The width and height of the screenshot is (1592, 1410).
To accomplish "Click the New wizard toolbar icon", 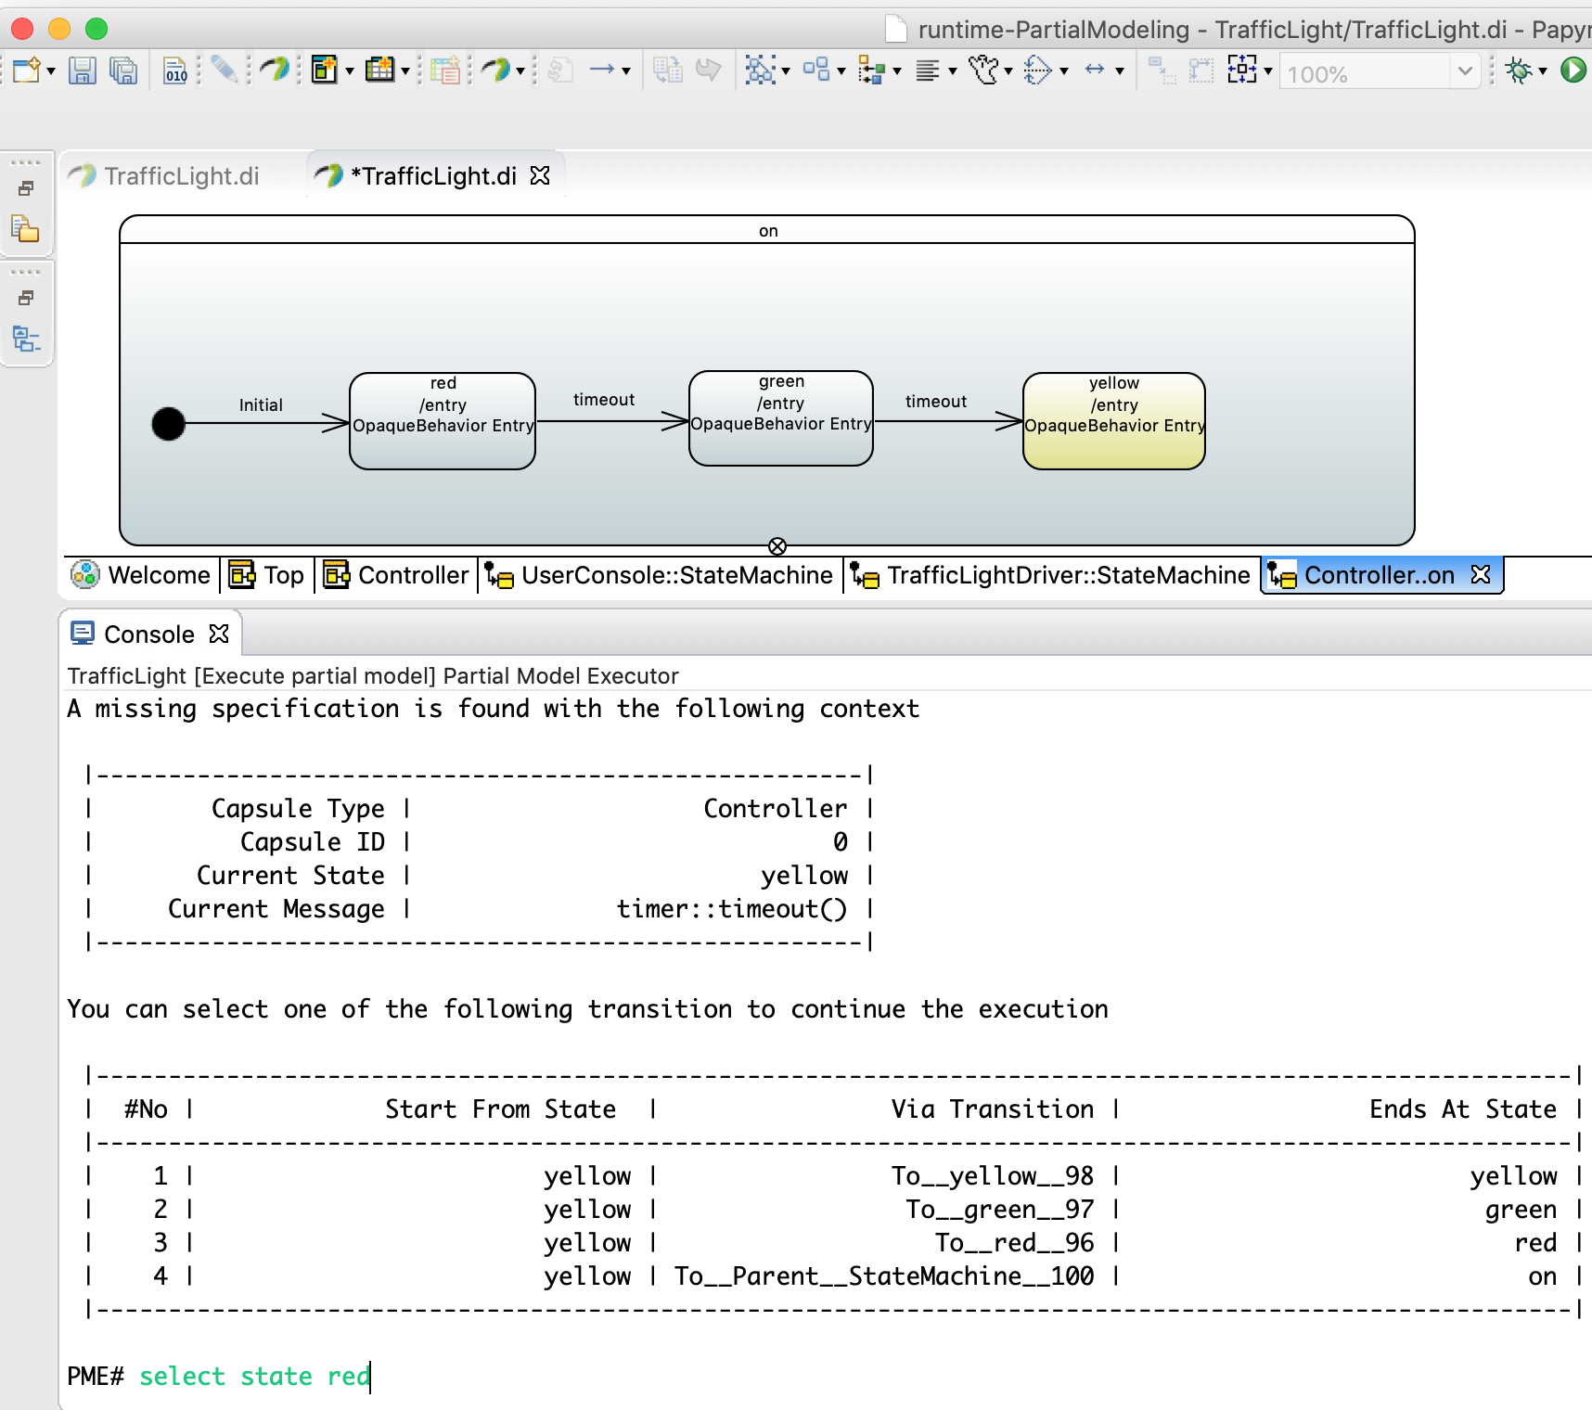I will tap(27, 70).
